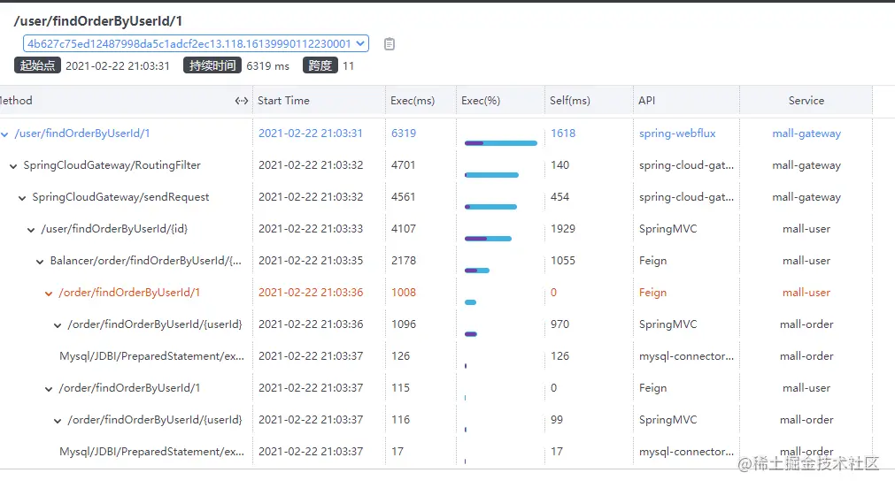
Task: Click page title /user/findOrderByUserId/1 heading
Action: 97,21
